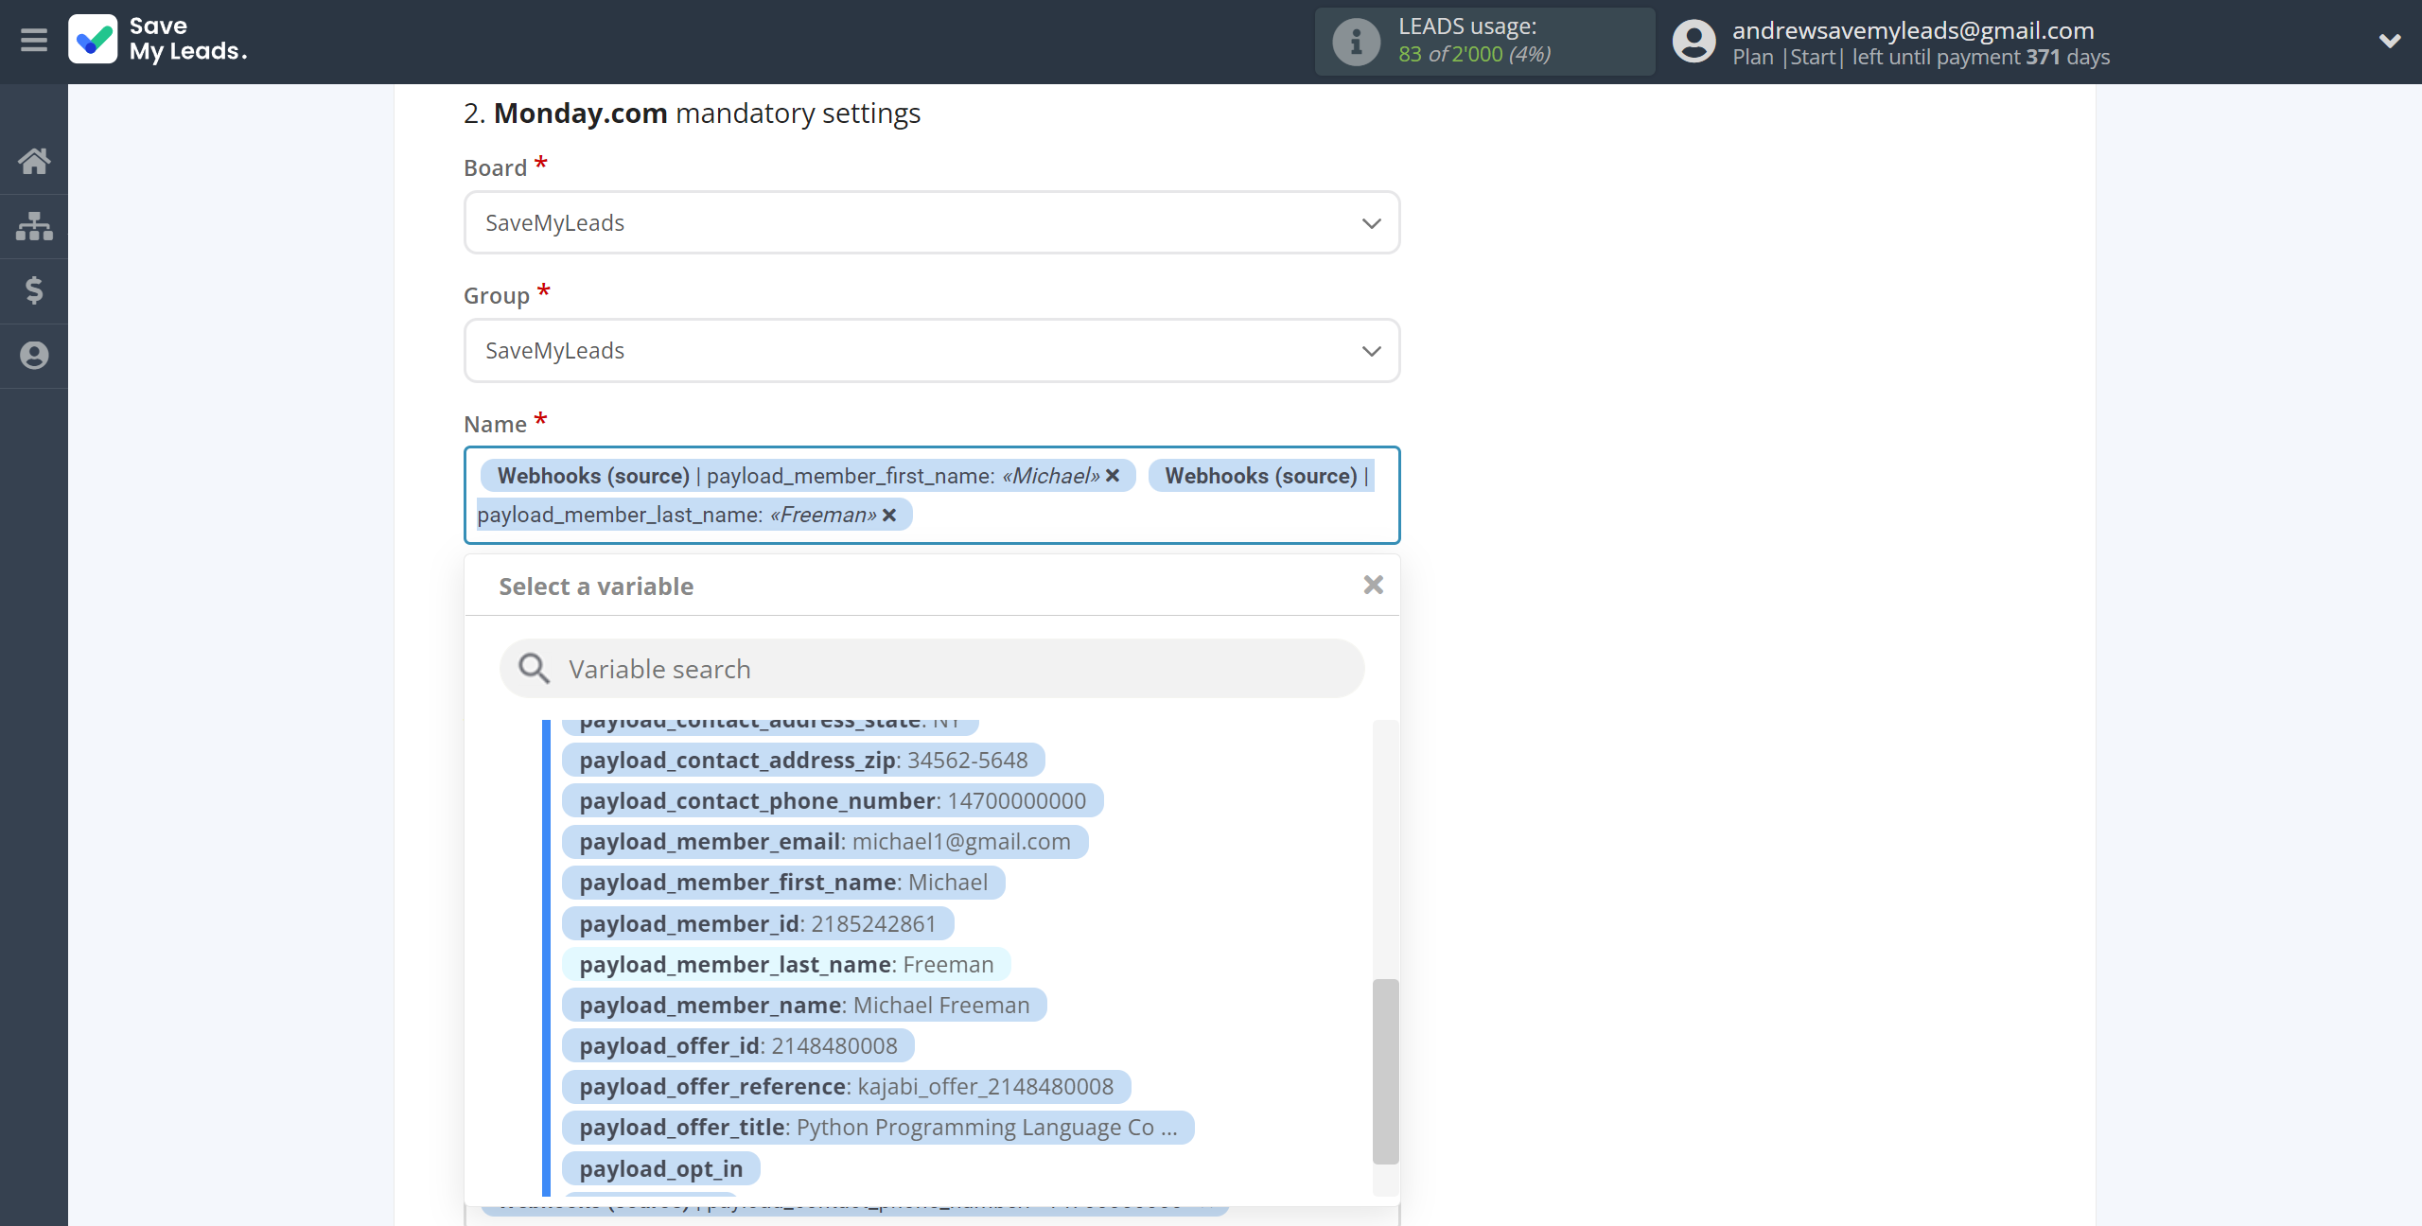The width and height of the screenshot is (2422, 1226).
Task: Select payload_opt_in variable
Action: click(x=661, y=1169)
